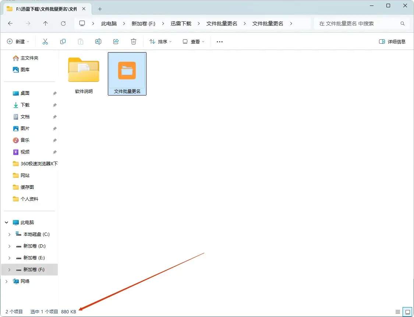Toggle the 详细信息 details pane

(392, 42)
